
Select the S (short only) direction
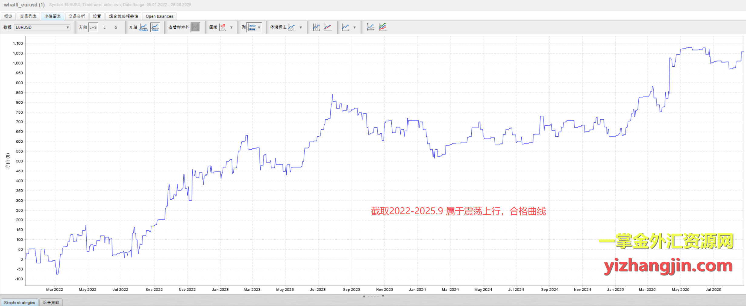tap(116, 27)
